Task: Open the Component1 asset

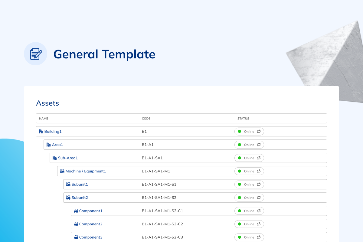Action: [91, 211]
